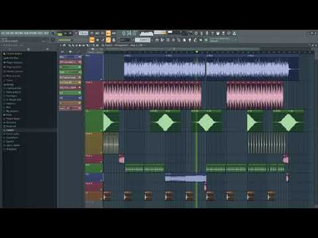Toggle the loop recording icon
Viewport: 318px width, 238px height.
click(114, 34)
